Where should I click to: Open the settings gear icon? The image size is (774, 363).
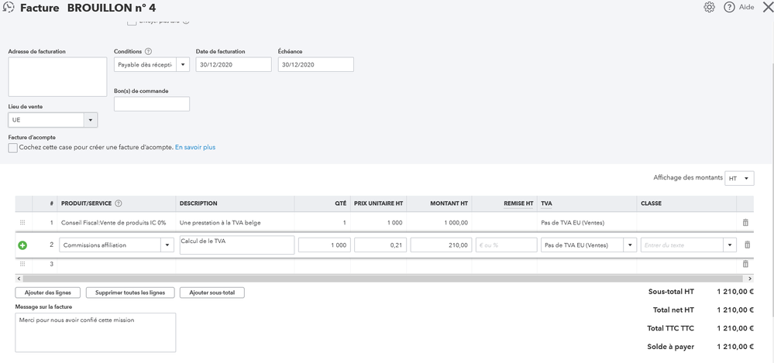pos(710,7)
